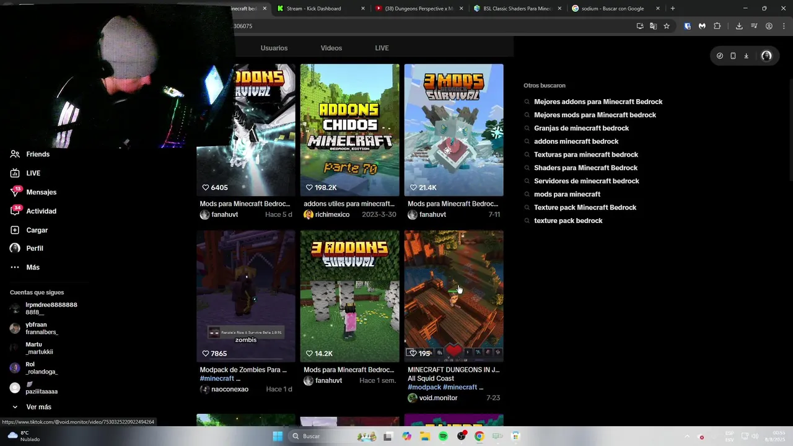
Task: Open Spotify from the taskbar
Action: [443, 436]
